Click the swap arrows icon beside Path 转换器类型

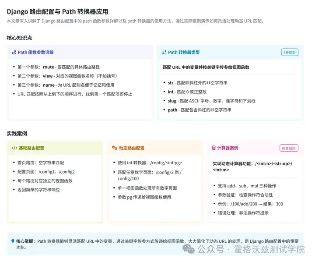click(x=164, y=52)
